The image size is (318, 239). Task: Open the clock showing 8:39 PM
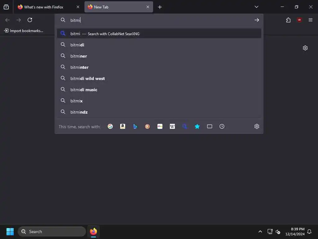coord(295,232)
